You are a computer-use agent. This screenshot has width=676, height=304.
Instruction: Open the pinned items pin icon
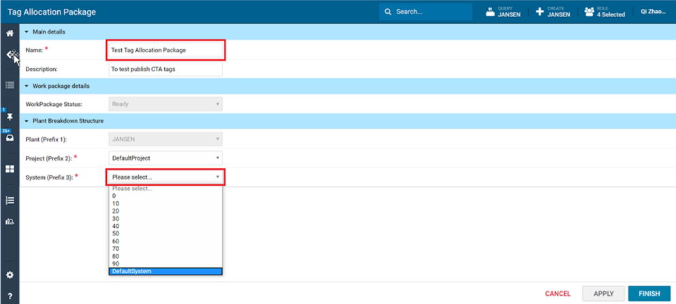point(10,118)
